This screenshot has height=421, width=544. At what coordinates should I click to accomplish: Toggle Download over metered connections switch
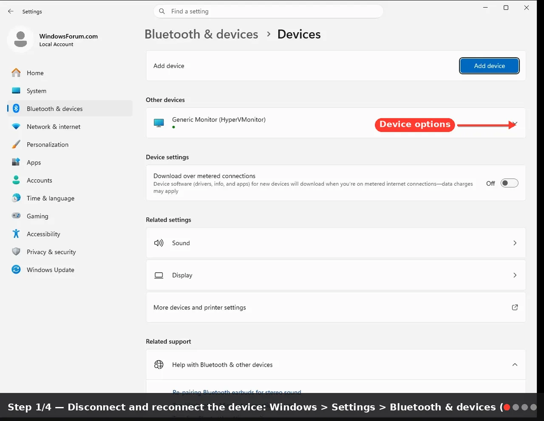click(x=509, y=183)
